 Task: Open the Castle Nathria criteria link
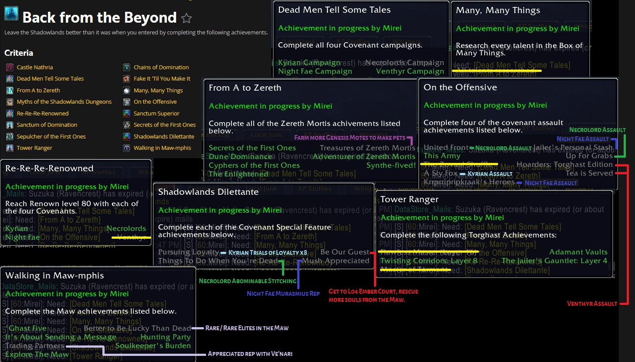pos(35,67)
